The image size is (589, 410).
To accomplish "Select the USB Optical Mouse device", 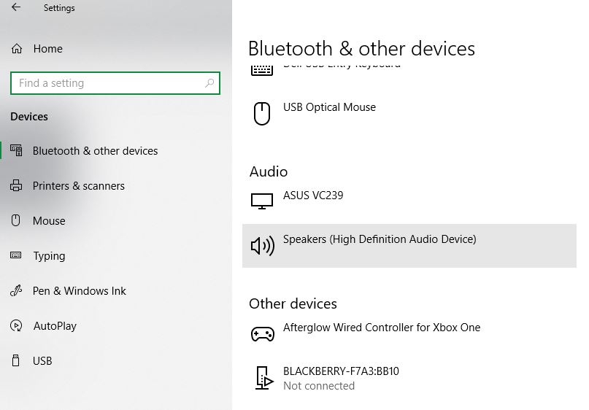I will pos(329,107).
